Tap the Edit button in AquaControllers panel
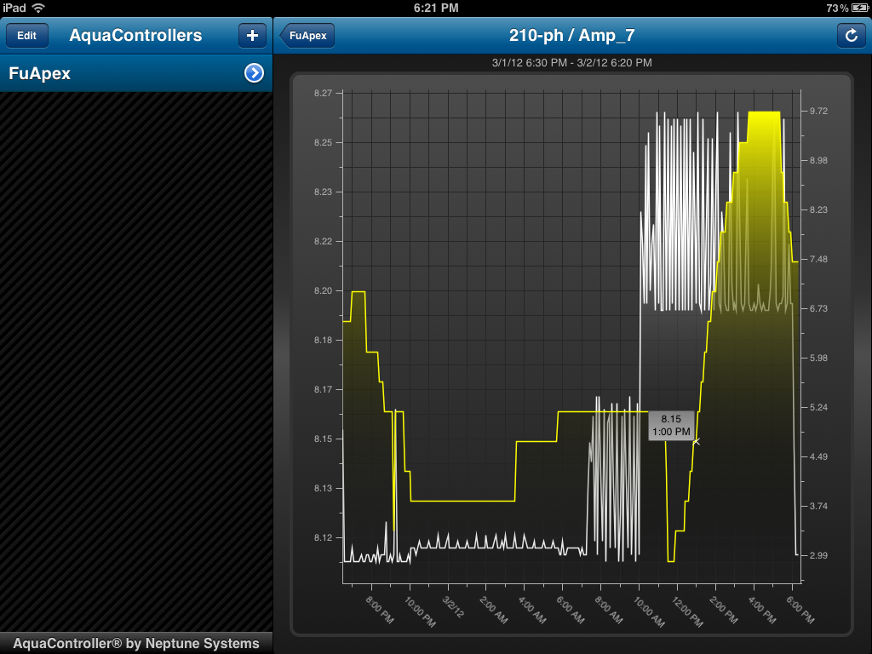The width and height of the screenshot is (872, 654). coord(26,35)
